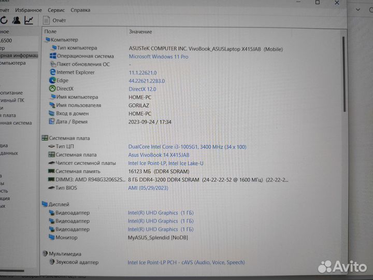Click the Refresh toolbar icon
The image size is (373, 280).
[x=4, y=20]
